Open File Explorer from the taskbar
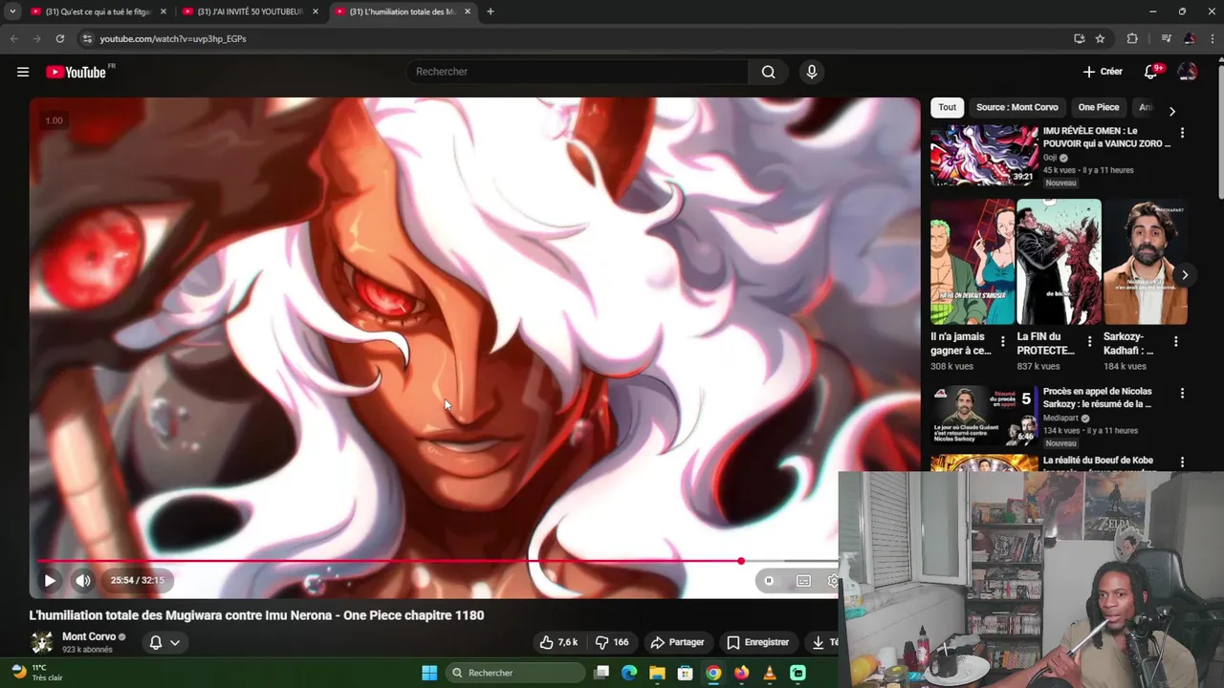The image size is (1224, 688). pyautogui.click(x=657, y=673)
